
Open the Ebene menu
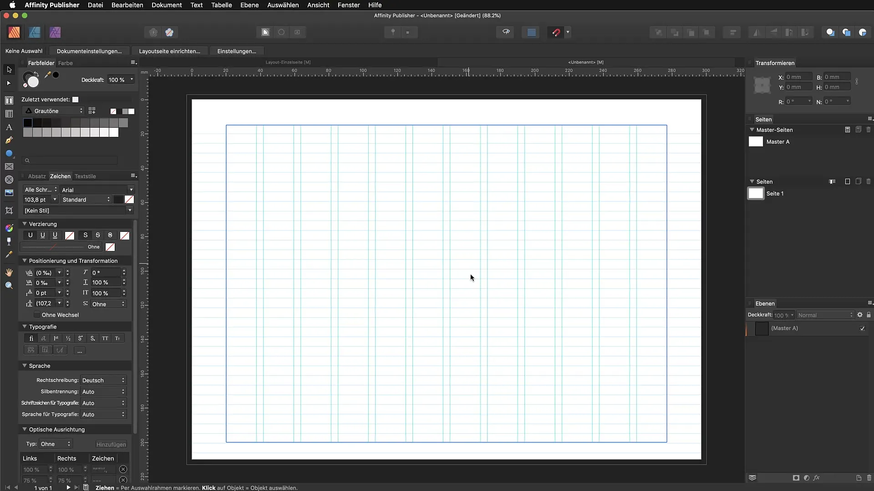(x=249, y=5)
